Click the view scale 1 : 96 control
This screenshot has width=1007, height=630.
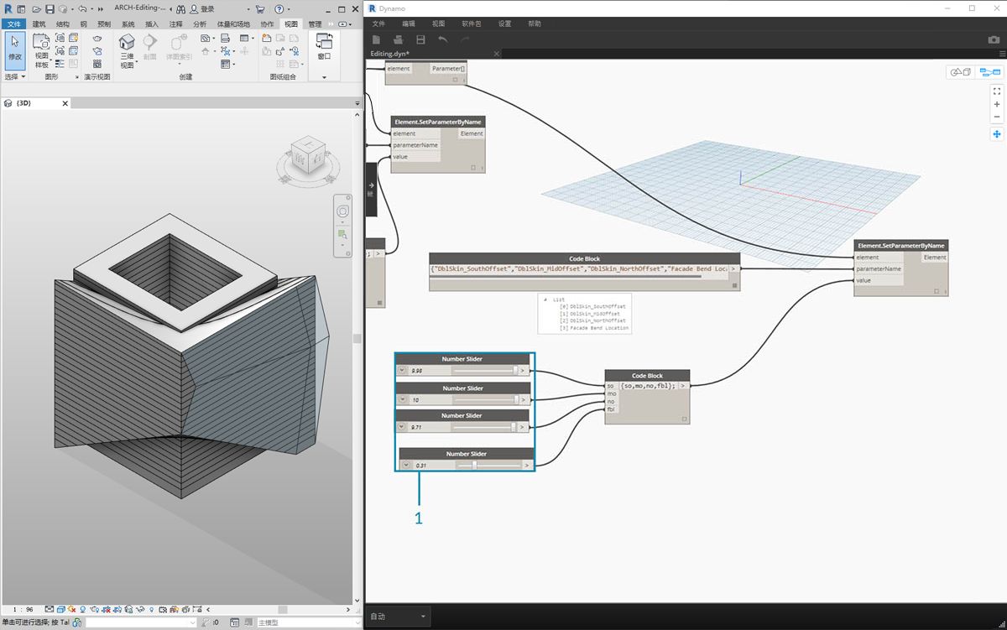[x=23, y=609]
